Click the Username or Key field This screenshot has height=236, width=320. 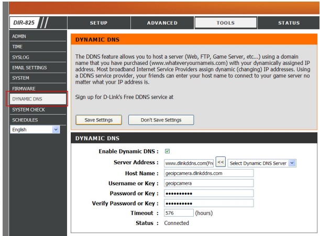point(209,183)
